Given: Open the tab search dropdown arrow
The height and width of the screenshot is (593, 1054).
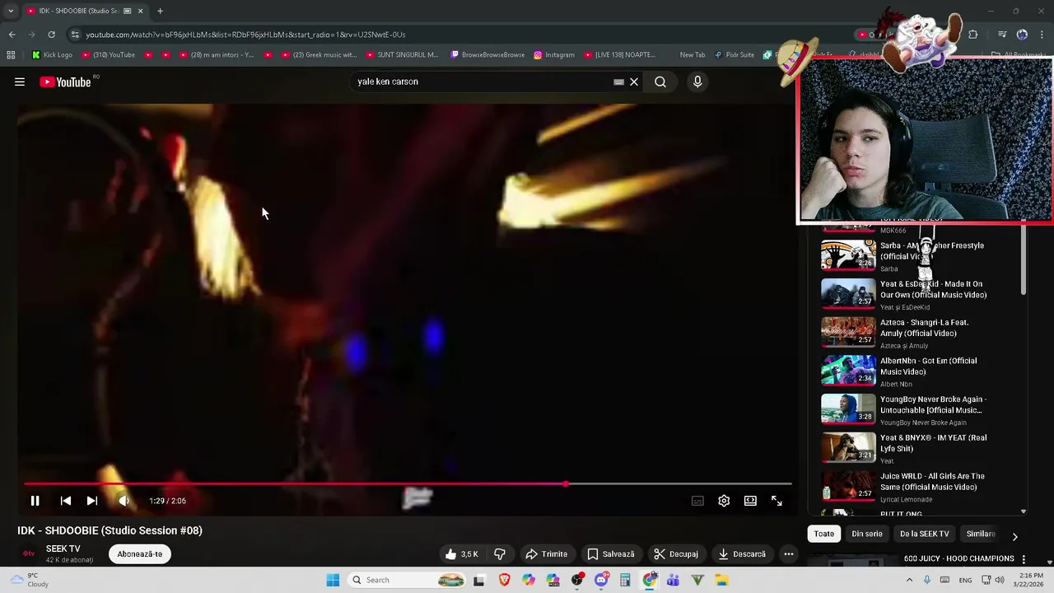Looking at the screenshot, I should point(11,11).
